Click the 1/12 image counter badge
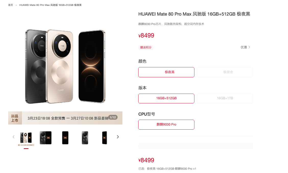The width and height of the screenshot is (288, 173). 113,118
